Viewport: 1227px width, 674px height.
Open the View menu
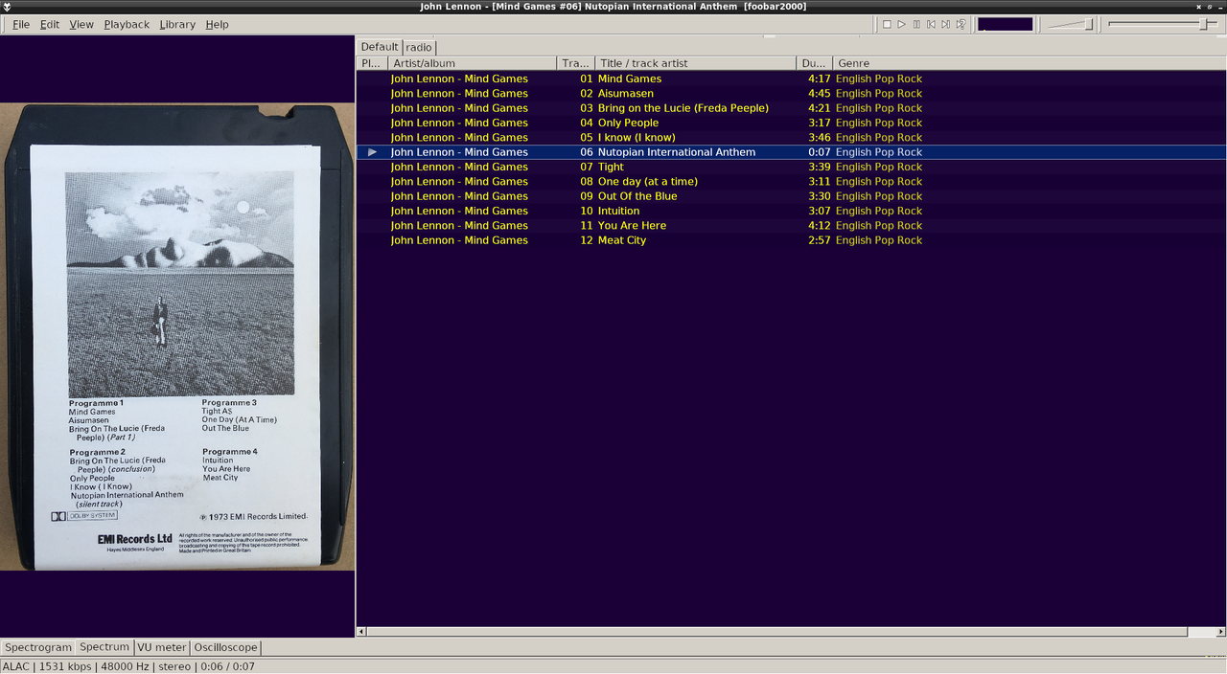[x=81, y=24]
